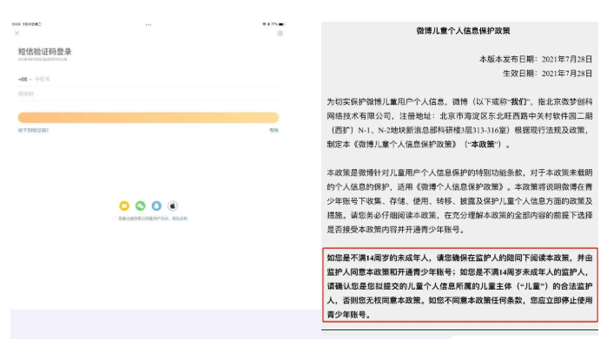Sign in with the Apple icon
The width and height of the screenshot is (607, 339).
coord(173,206)
